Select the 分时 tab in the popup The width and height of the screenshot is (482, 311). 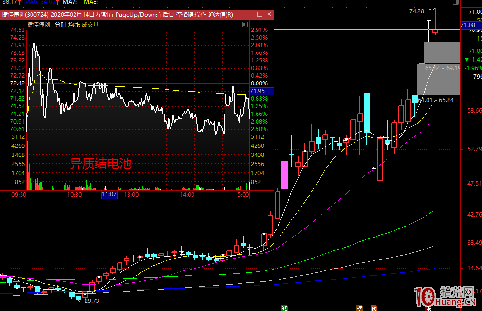point(60,24)
